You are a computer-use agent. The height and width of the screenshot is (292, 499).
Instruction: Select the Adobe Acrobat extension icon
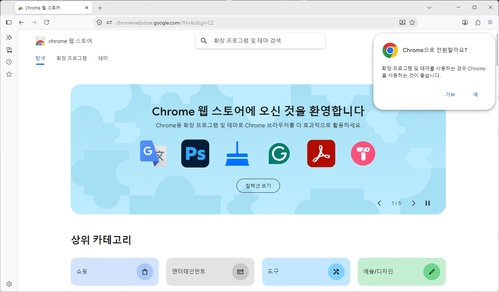(321, 154)
